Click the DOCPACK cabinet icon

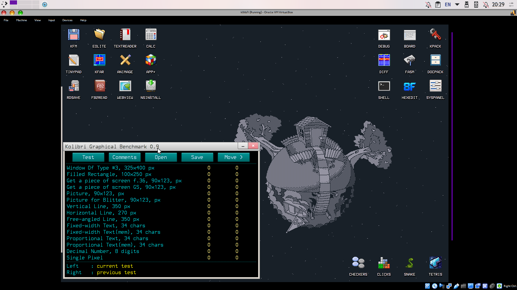tap(435, 60)
